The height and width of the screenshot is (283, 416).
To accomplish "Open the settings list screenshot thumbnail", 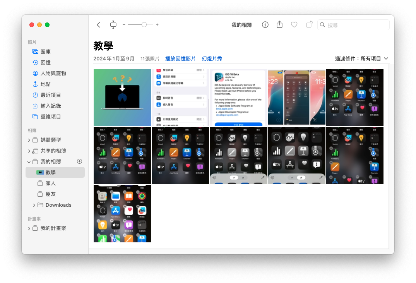I will [180, 98].
